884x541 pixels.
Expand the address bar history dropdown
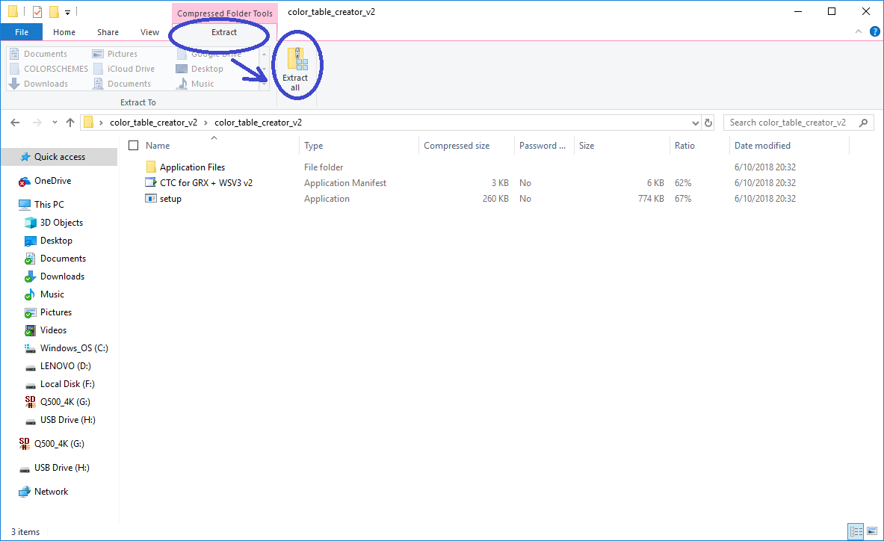tap(695, 123)
